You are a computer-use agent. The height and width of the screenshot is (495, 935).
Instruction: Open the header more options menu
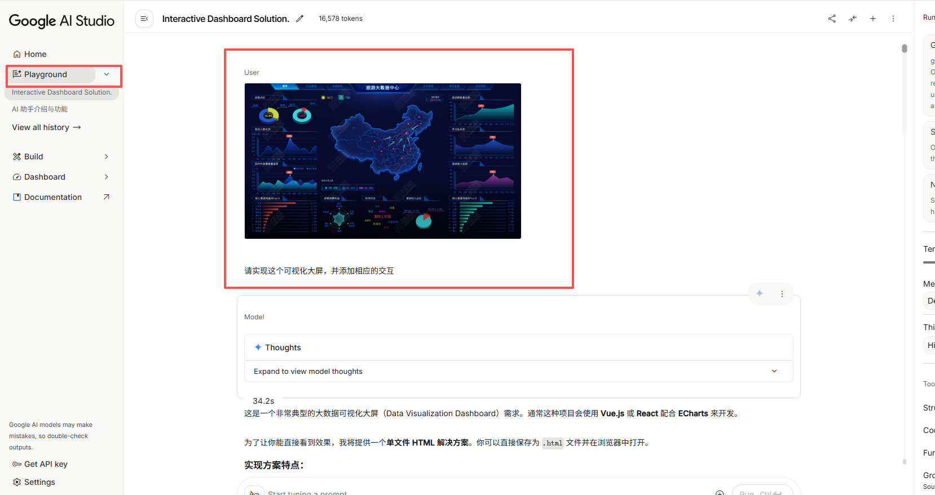tap(893, 19)
